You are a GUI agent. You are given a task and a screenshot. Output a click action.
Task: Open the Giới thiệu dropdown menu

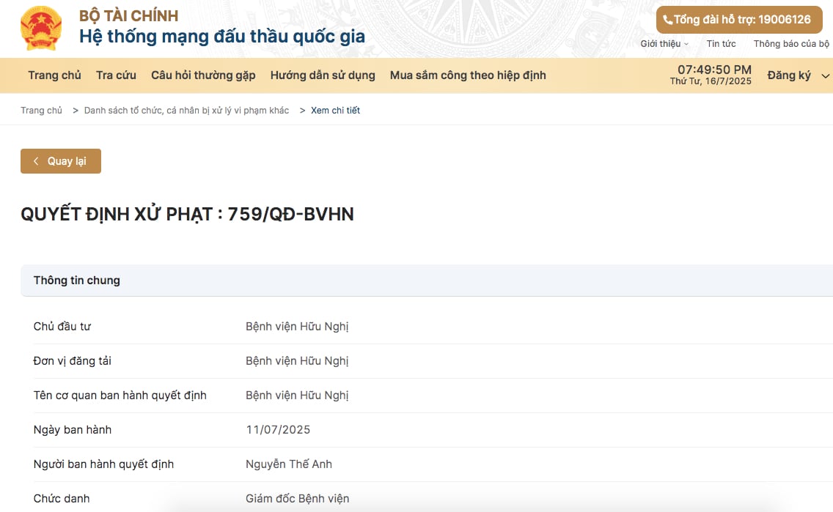tap(661, 44)
